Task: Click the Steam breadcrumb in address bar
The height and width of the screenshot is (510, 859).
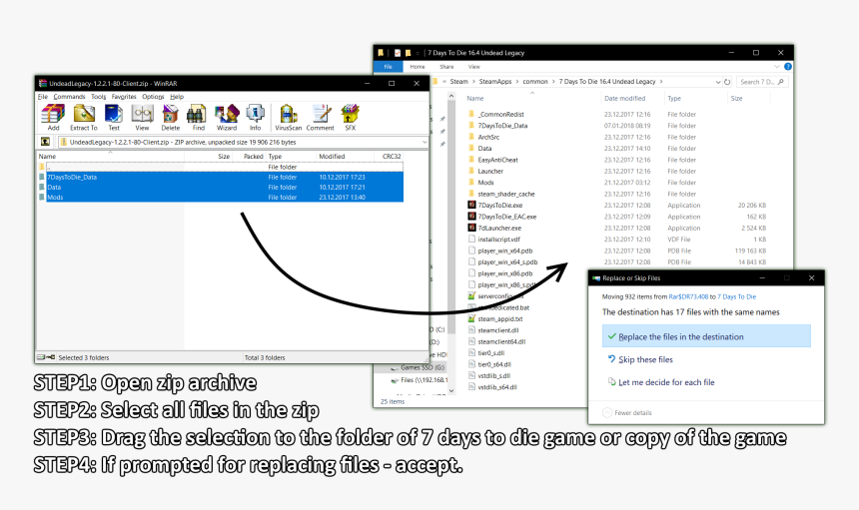Action: [x=458, y=82]
